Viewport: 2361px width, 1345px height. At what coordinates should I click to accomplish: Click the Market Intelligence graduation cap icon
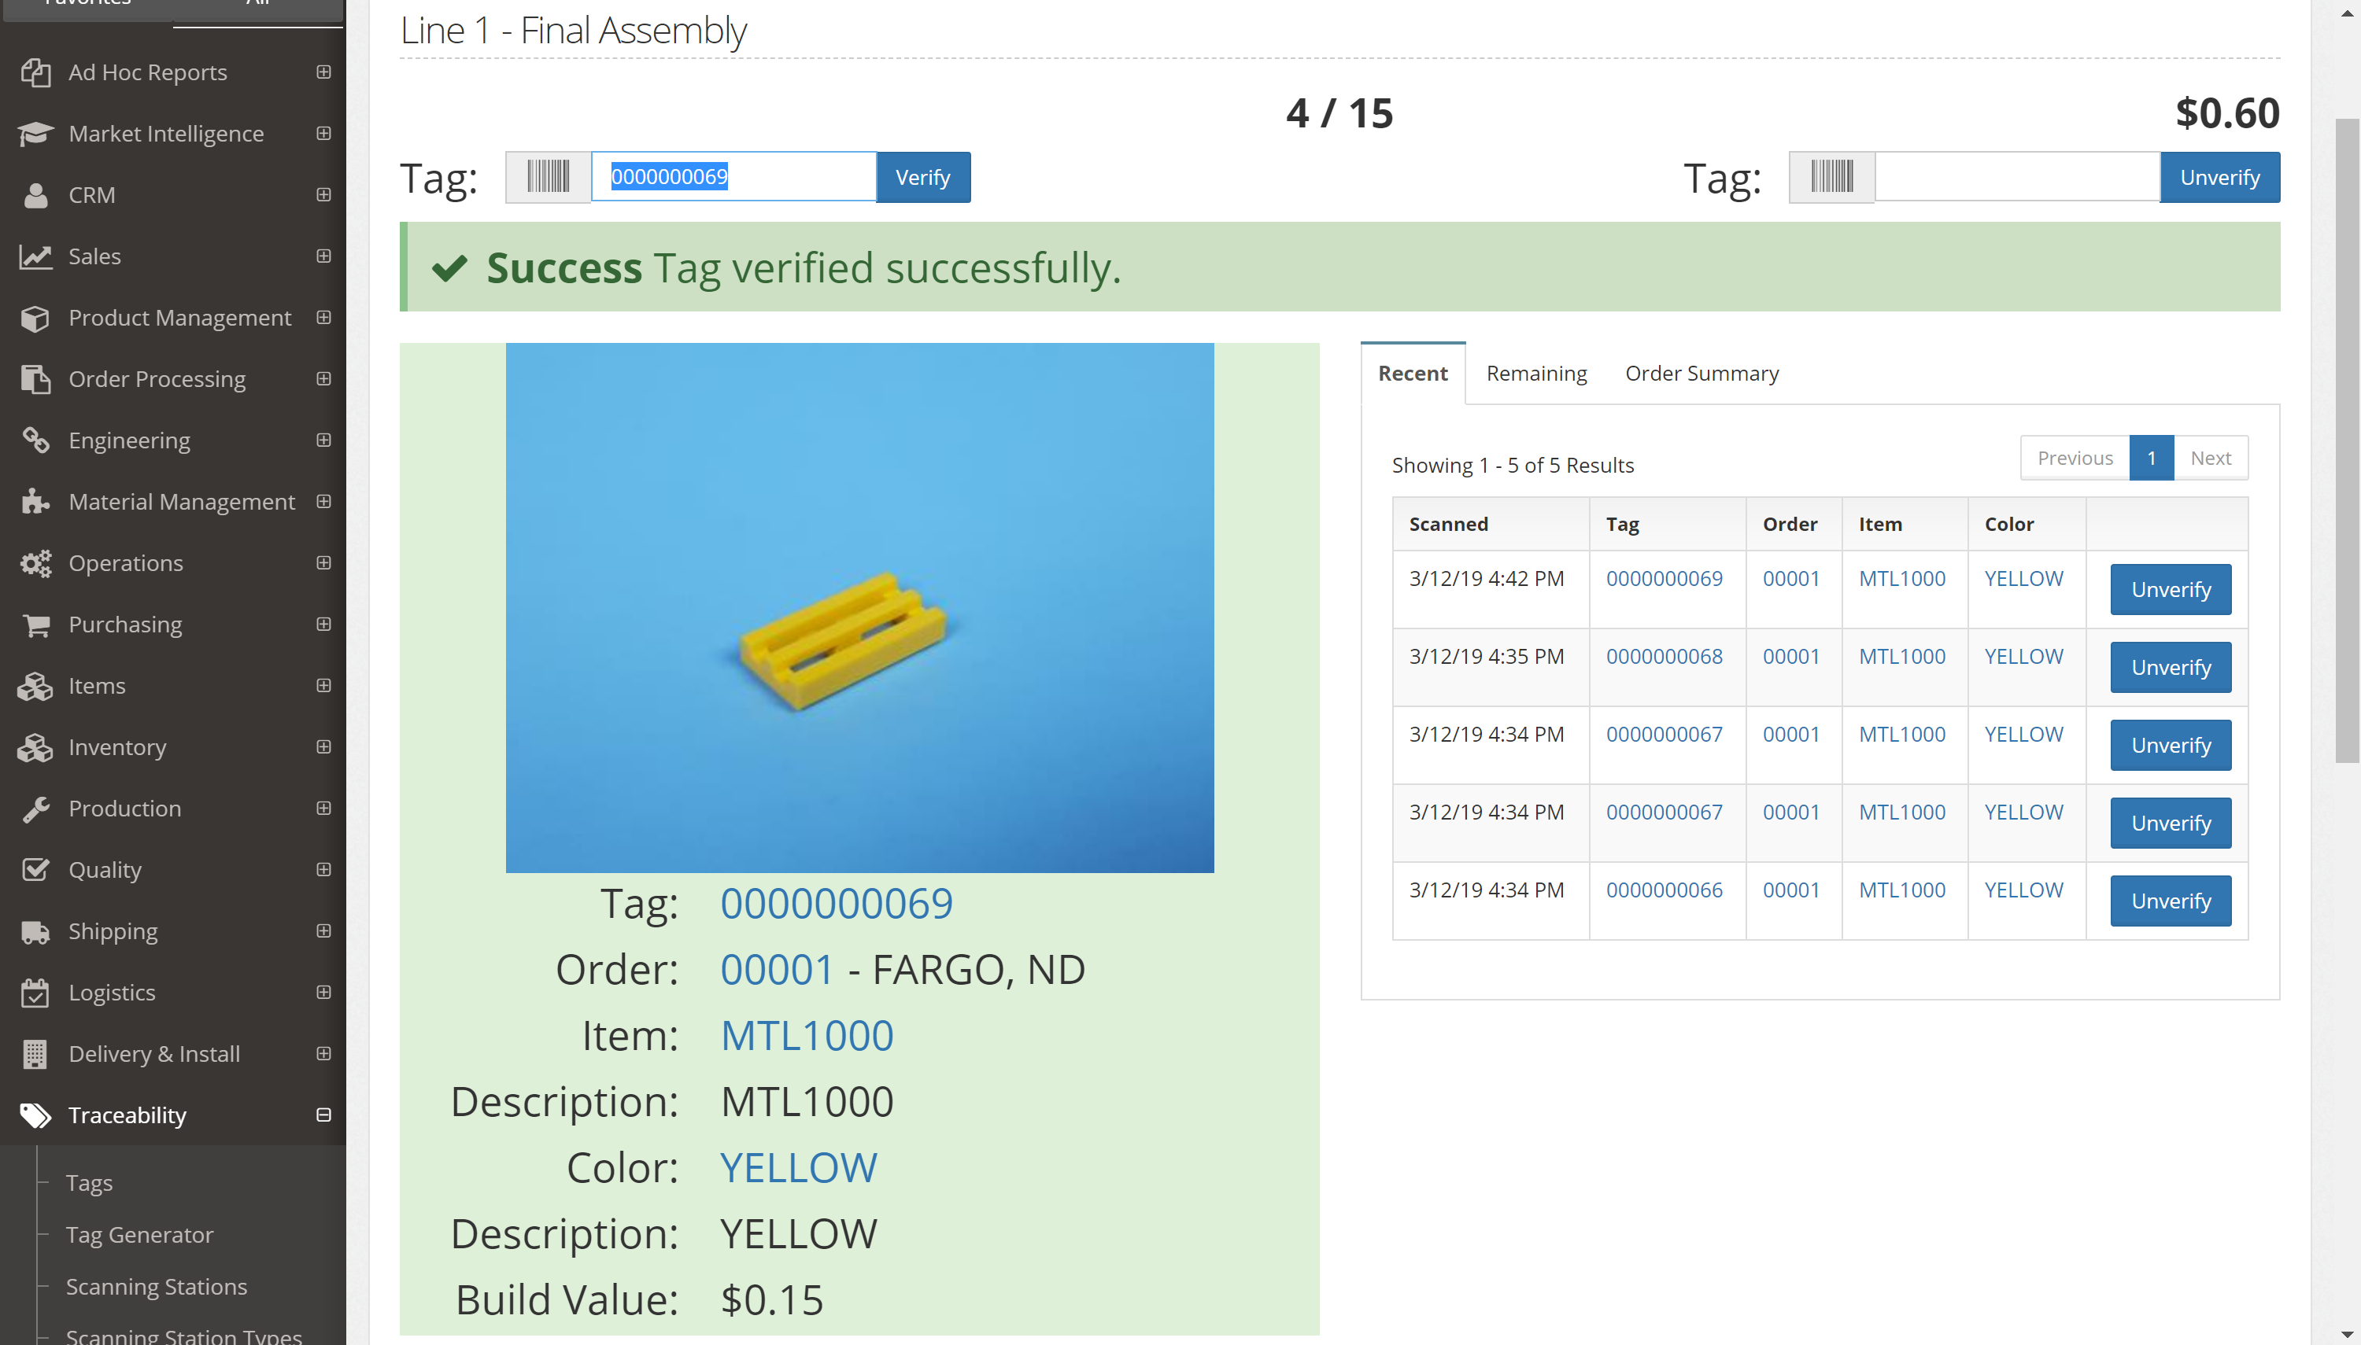[x=35, y=134]
